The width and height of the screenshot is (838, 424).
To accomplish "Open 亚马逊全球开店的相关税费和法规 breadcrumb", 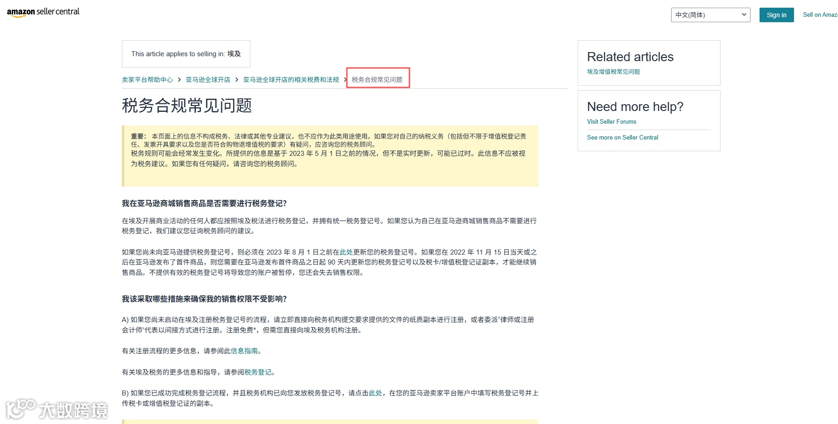I will coord(291,80).
